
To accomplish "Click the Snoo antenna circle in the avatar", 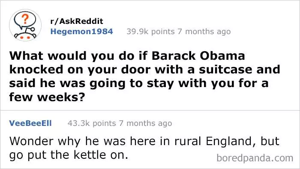I will [33, 29].
